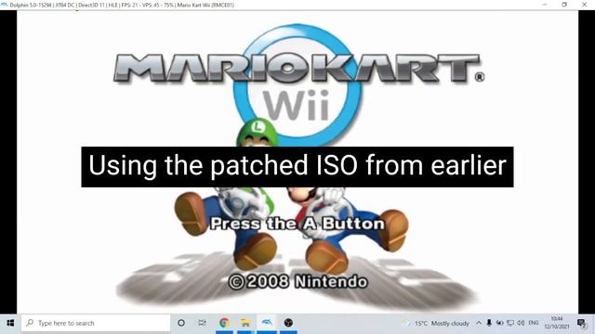This screenshot has width=595, height=334.
Task: Show hidden system tray icons
Action: pyautogui.click(x=479, y=323)
